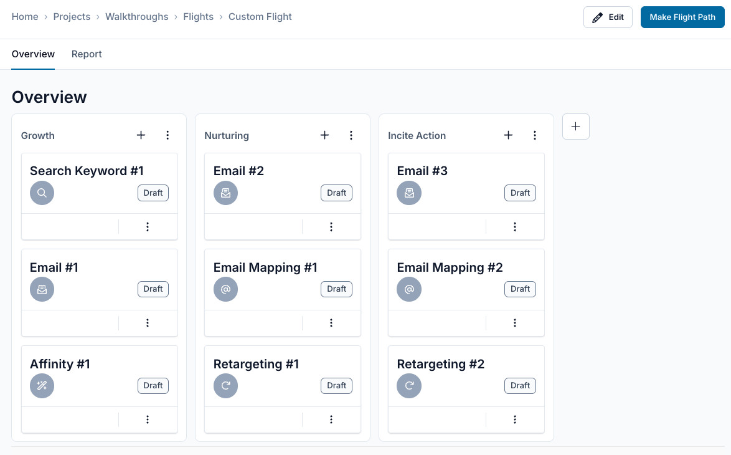731x455 pixels.
Task: Click Draft badge on Email Mapping #2
Action: tap(521, 289)
